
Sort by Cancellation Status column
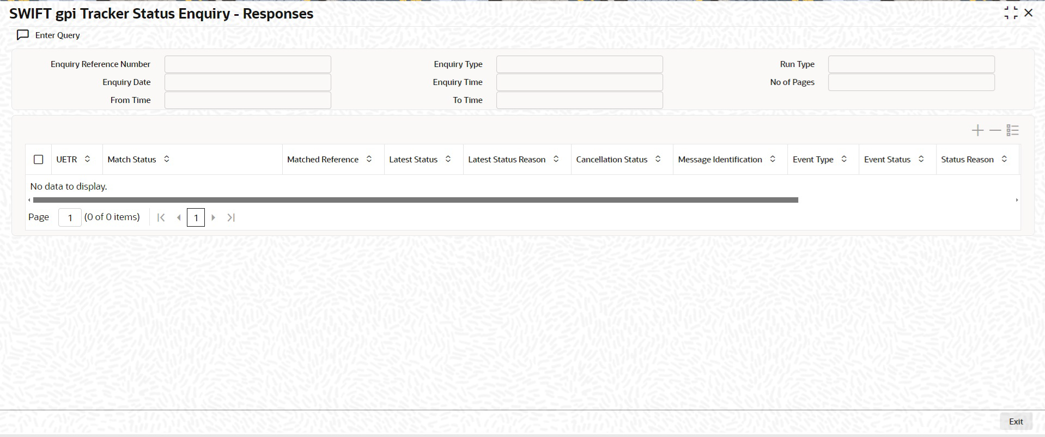pyautogui.click(x=658, y=159)
